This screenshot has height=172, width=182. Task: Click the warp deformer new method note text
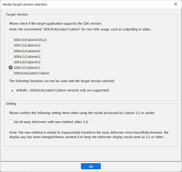coord(89,135)
